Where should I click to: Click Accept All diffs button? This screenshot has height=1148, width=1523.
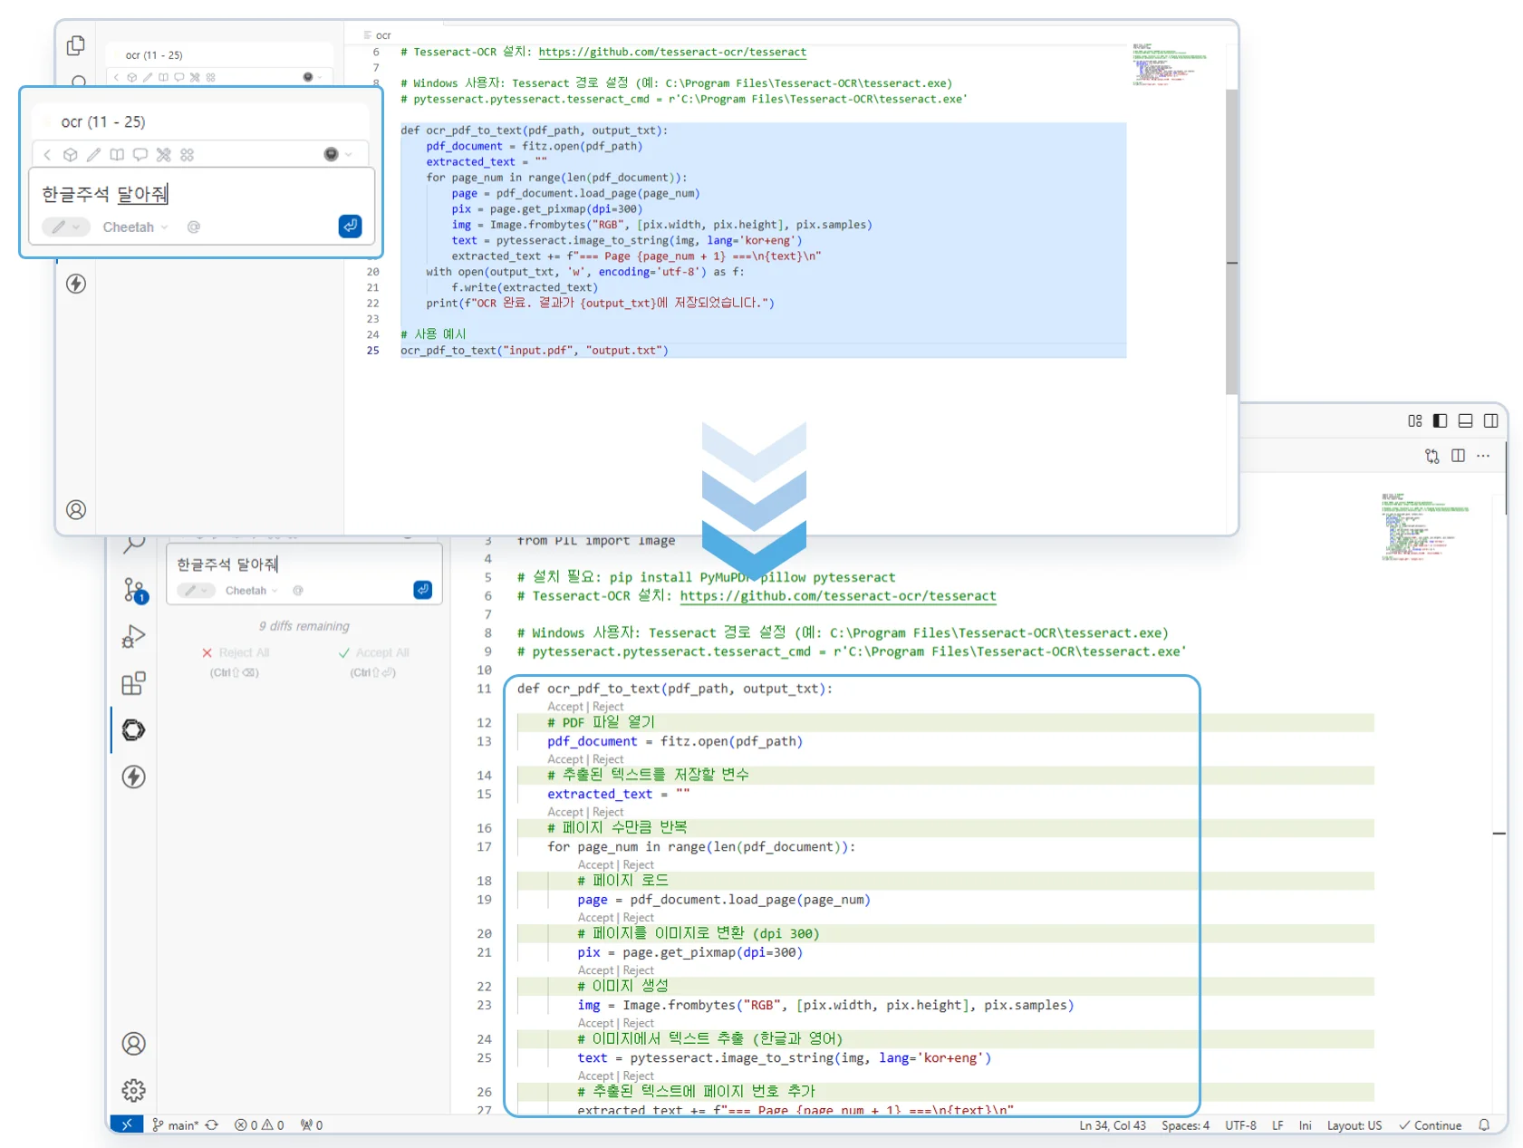pos(373,652)
